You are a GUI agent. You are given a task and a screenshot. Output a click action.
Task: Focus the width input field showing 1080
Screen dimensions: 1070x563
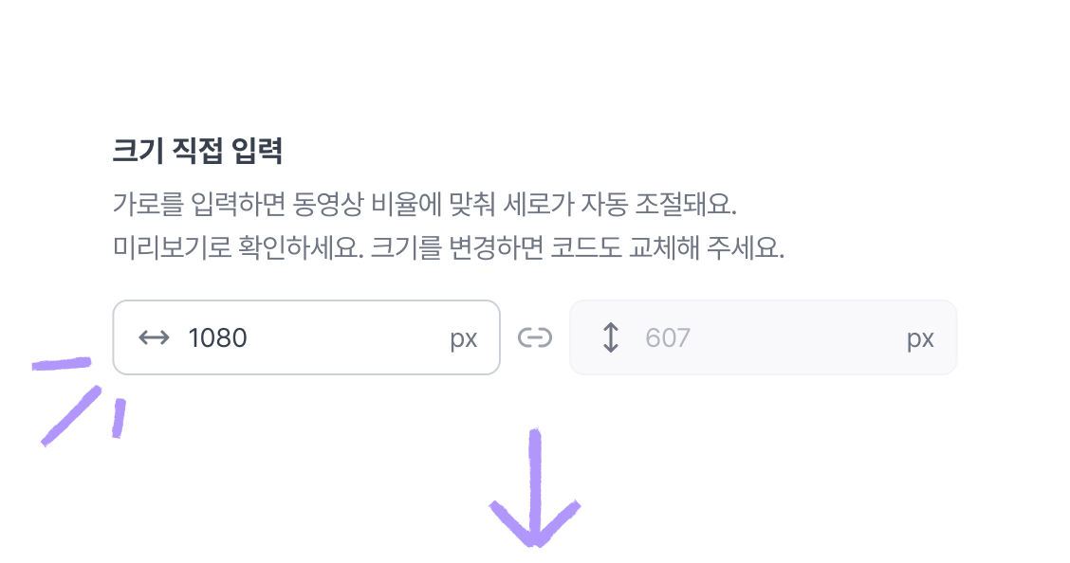306,337
